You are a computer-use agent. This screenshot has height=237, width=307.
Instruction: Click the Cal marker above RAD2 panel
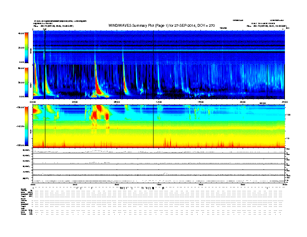point(45,29)
